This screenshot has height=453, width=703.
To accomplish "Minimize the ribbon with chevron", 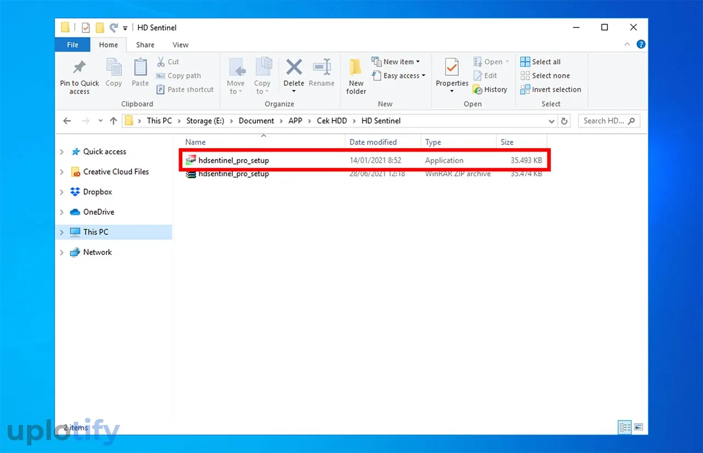I will click(628, 44).
